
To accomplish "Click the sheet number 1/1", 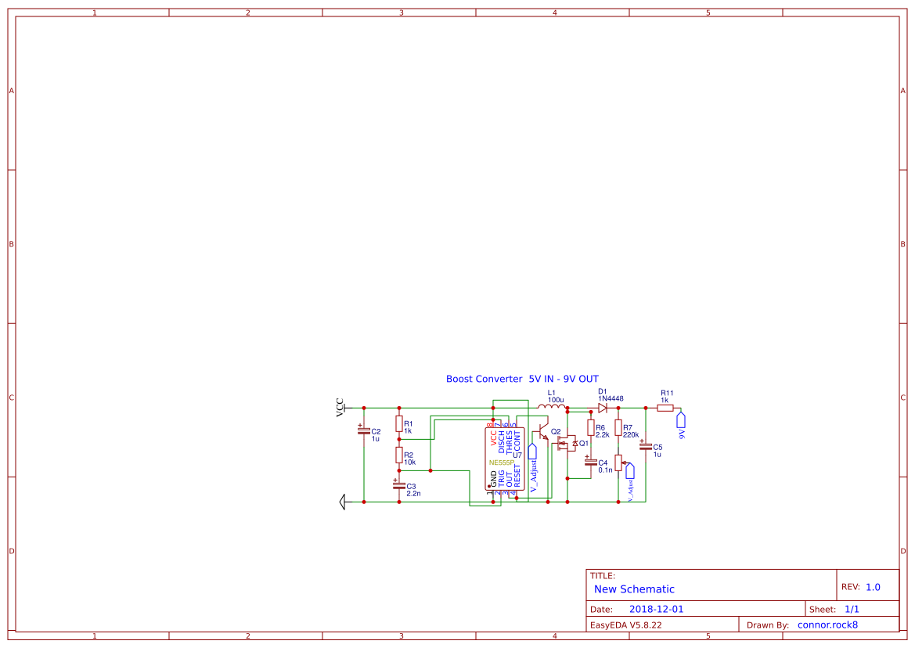I will (852, 610).
